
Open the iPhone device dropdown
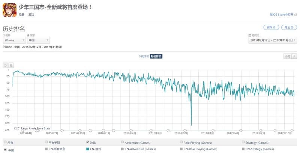pos(14,40)
